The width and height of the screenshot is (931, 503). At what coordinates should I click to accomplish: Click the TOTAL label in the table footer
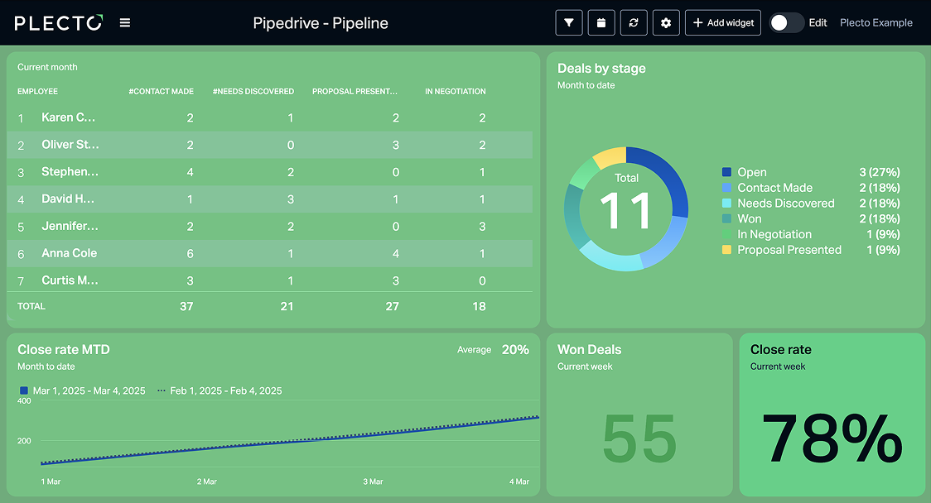click(x=31, y=306)
